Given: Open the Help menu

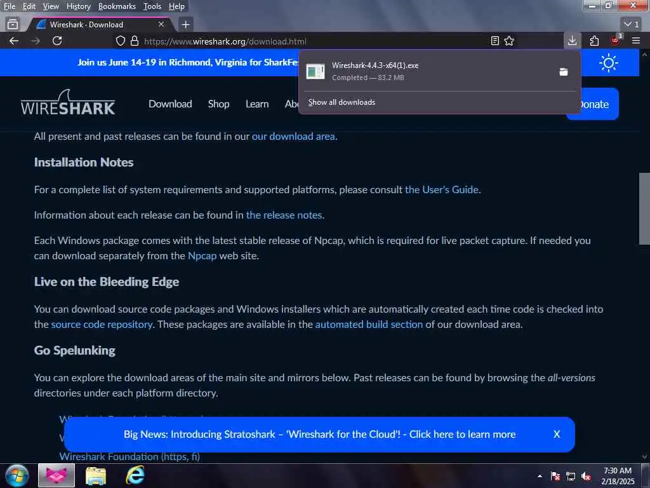Looking at the screenshot, I should click(176, 6).
